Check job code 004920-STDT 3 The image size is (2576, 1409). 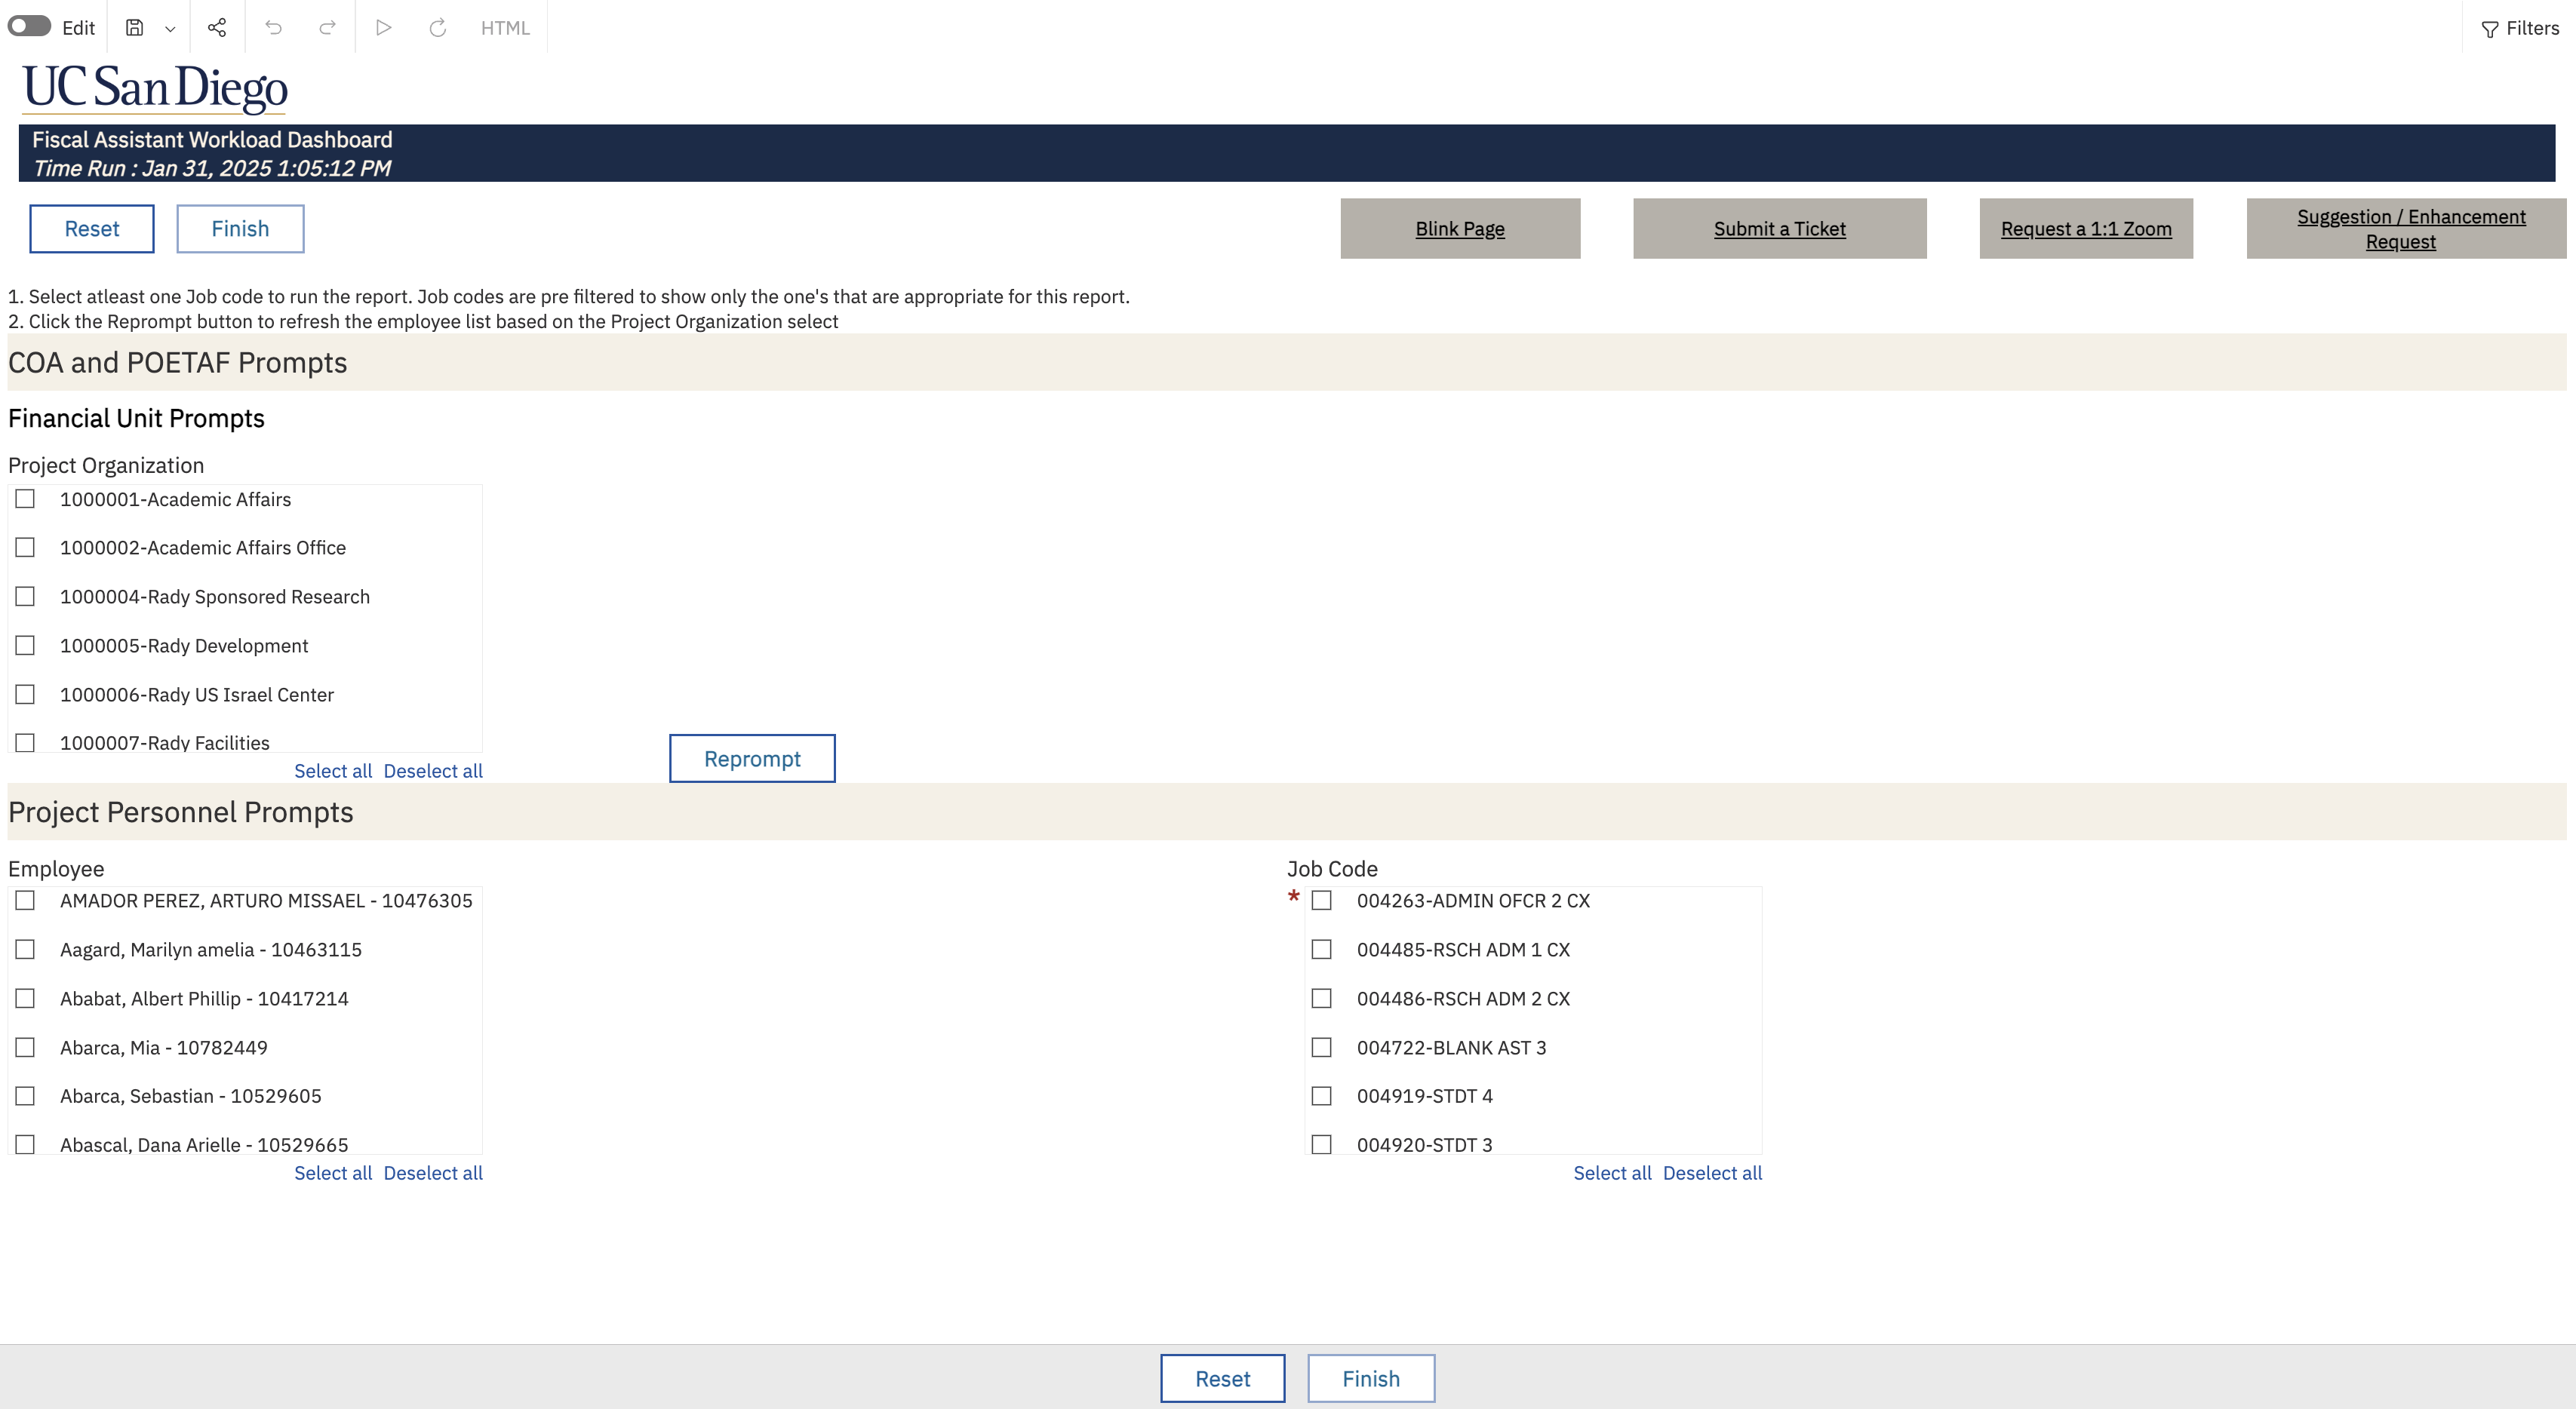[x=1322, y=1145]
